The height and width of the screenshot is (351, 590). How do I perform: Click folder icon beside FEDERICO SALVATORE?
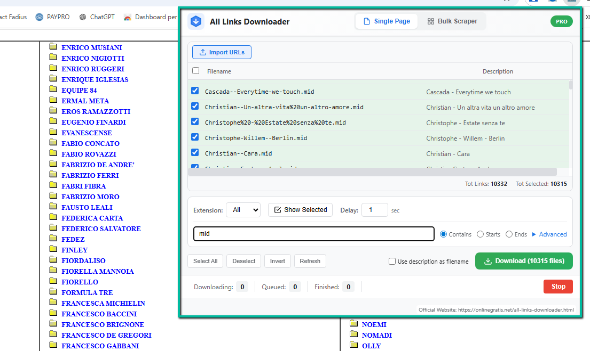tap(53, 227)
